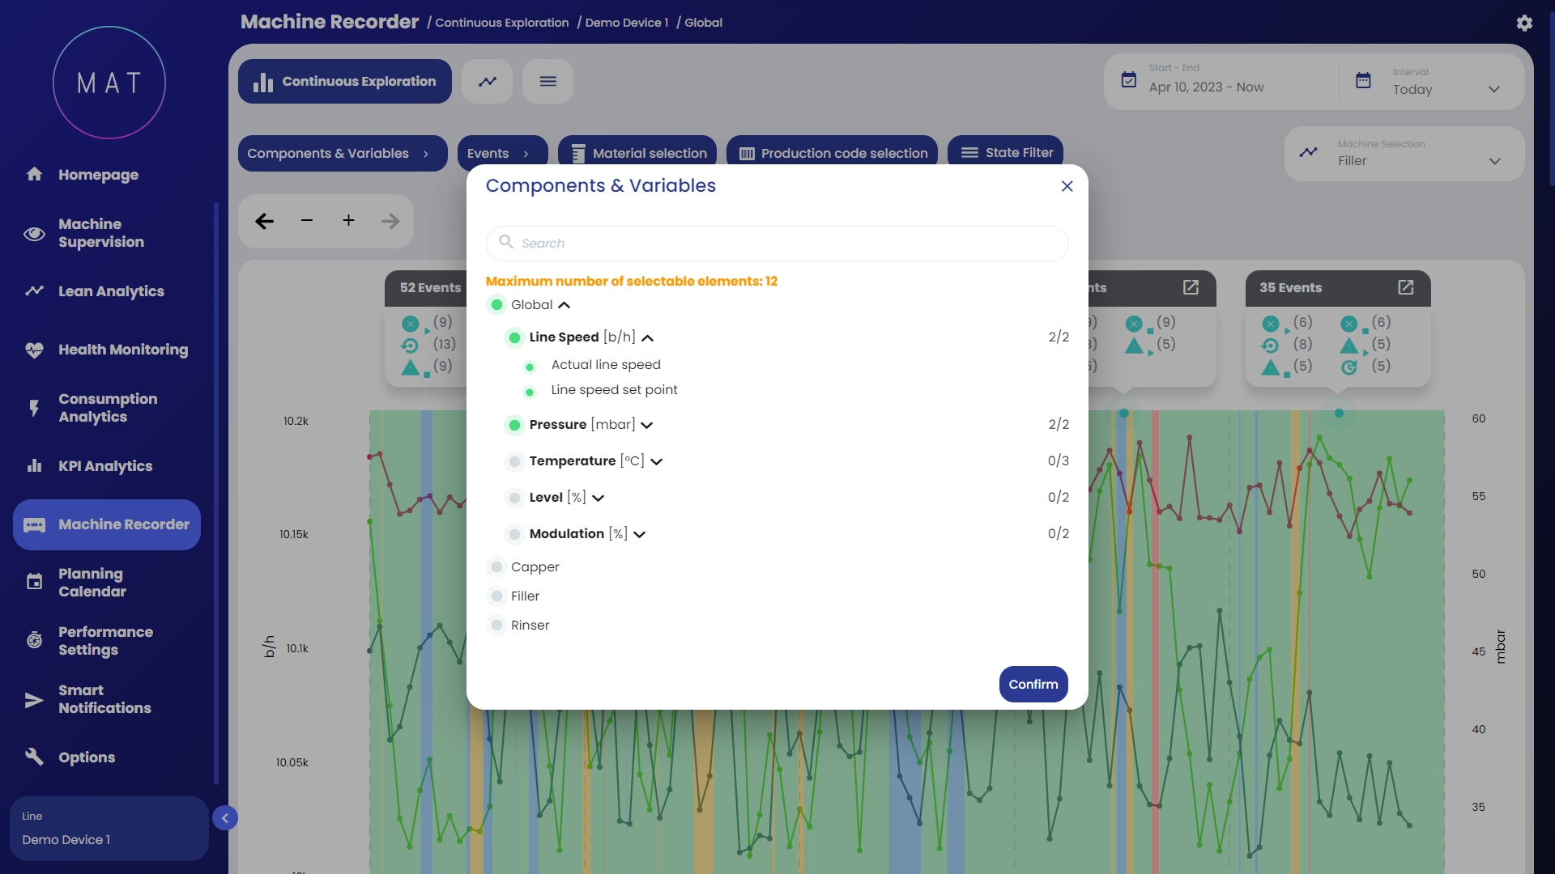This screenshot has width=1555, height=874.
Task: Close the Components & Variables dialog
Action: (x=1067, y=186)
